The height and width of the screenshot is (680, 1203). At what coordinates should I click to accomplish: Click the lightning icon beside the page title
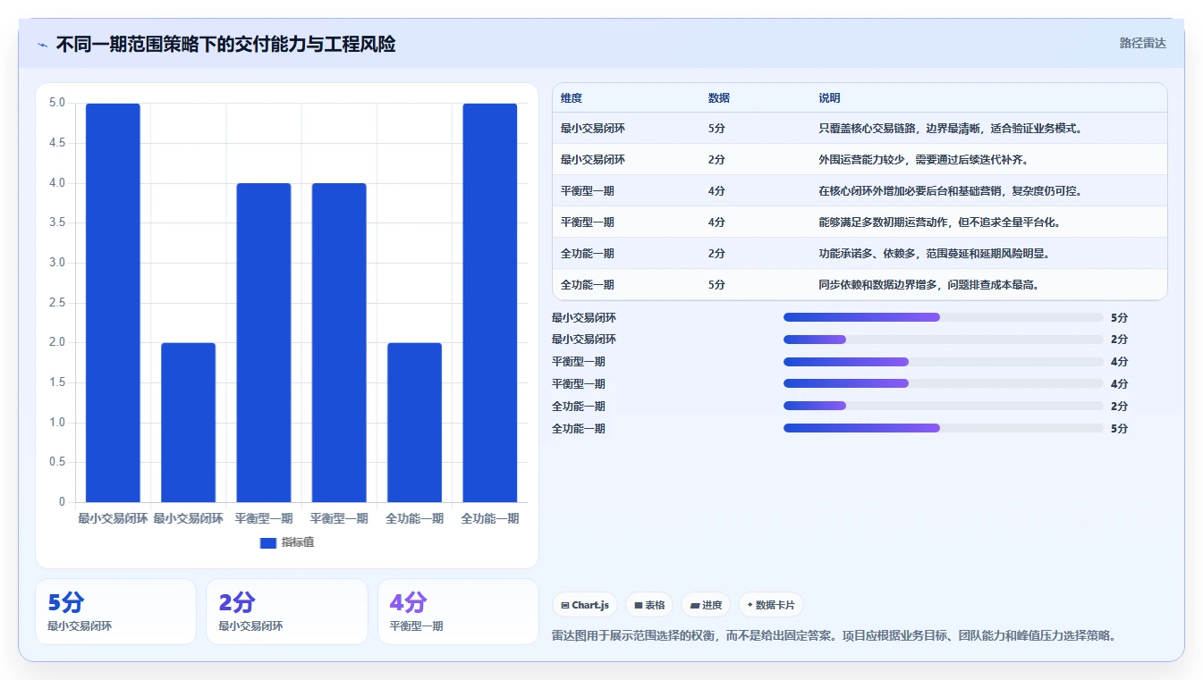(x=43, y=45)
